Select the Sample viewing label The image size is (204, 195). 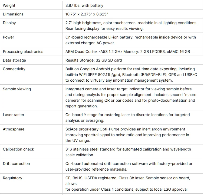pos(17,89)
